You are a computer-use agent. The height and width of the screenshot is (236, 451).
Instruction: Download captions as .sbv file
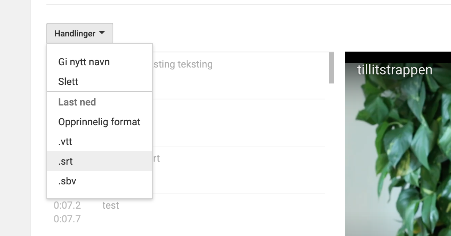tap(100, 181)
